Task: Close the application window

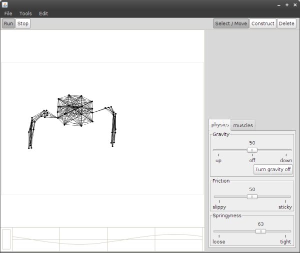Action: click(x=295, y=5)
